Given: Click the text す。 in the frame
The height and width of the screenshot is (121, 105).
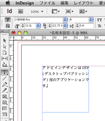Looking at the screenshot, I should click(45, 86).
